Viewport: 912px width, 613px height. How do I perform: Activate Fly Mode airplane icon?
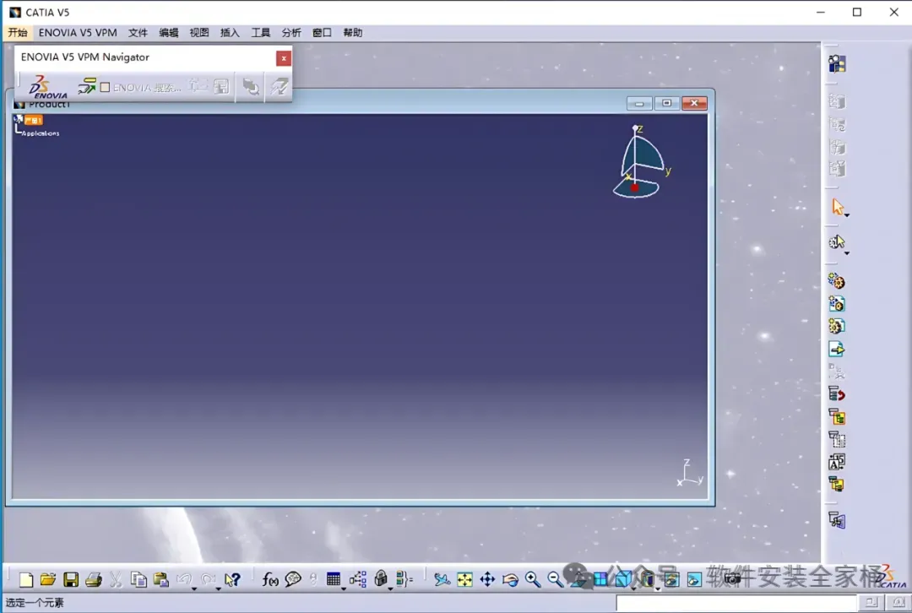coord(442,579)
